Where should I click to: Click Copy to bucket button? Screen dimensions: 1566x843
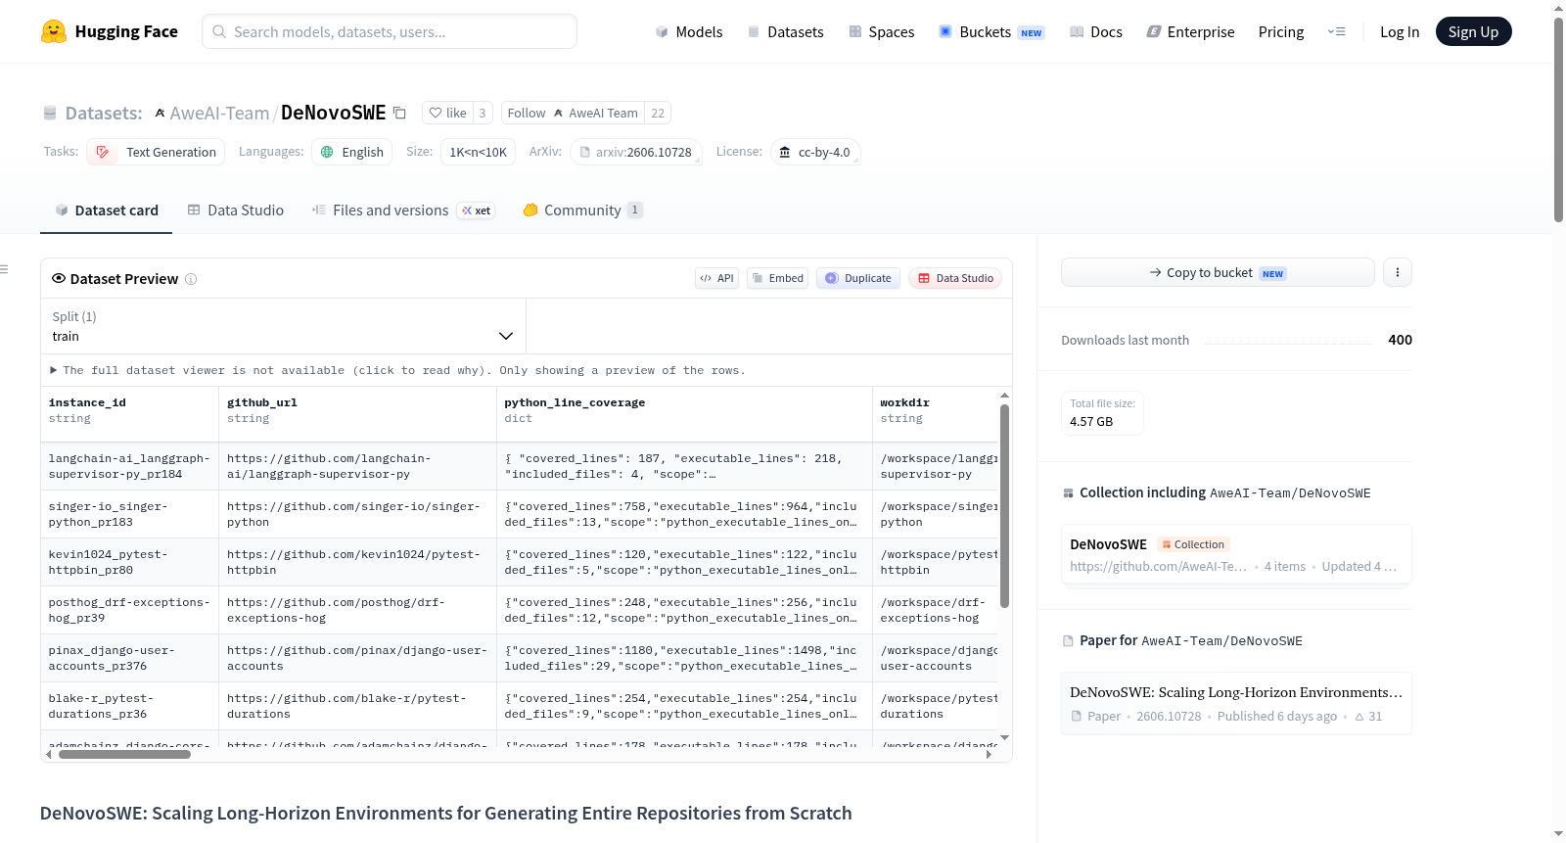tap(1218, 272)
